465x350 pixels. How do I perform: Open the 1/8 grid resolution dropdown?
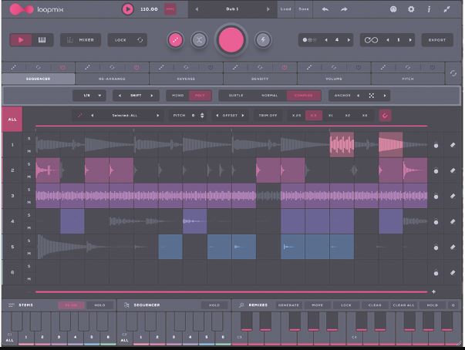click(89, 96)
